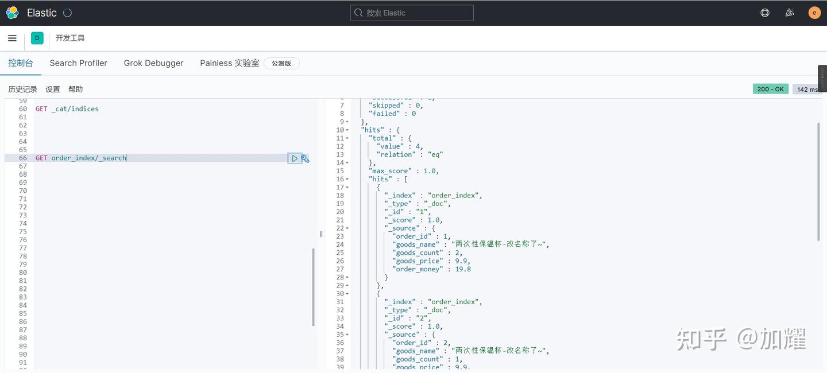Image resolution: width=827 pixels, height=373 pixels.
Task: Open 历史记录 request history
Action: (22, 90)
